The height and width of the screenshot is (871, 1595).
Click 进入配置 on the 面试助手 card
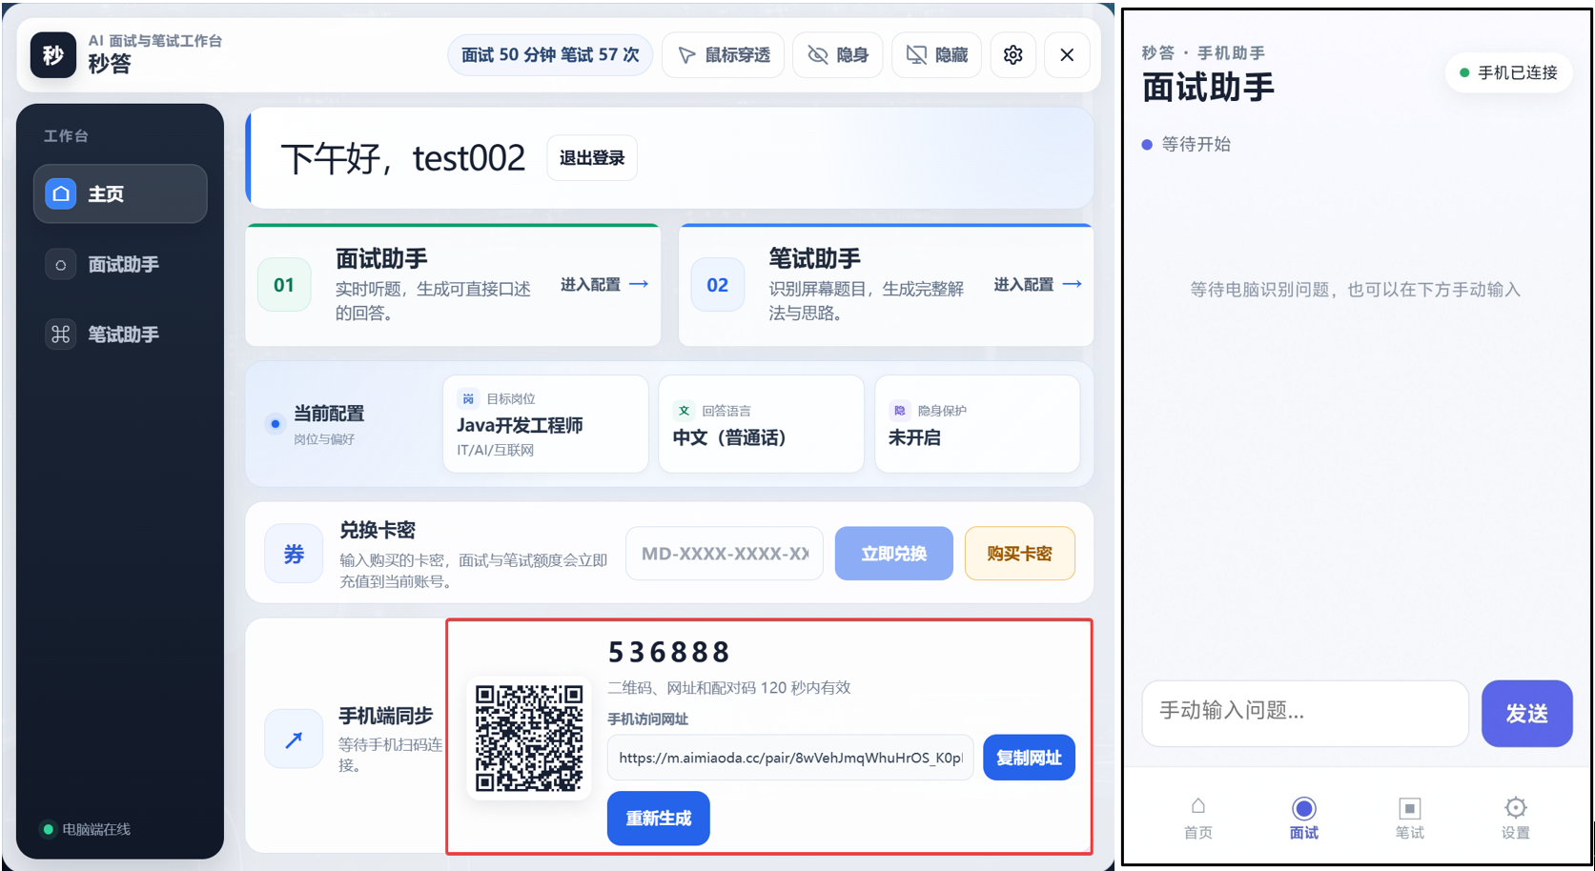(x=604, y=284)
